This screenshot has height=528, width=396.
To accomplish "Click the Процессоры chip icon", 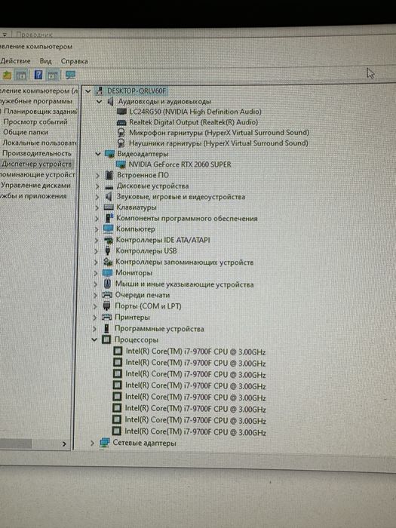I will pos(106,339).
